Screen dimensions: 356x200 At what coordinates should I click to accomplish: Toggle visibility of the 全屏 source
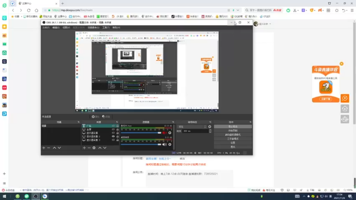(x=113, y=129)
